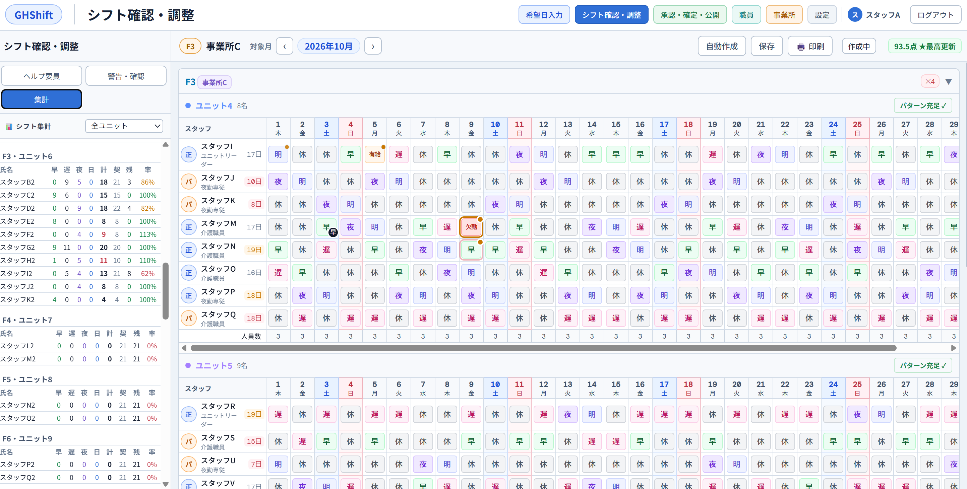Select スタッフQ 遅 cell on day 2
The width and height of the screenshot is (967, 489).
[302, 319]
